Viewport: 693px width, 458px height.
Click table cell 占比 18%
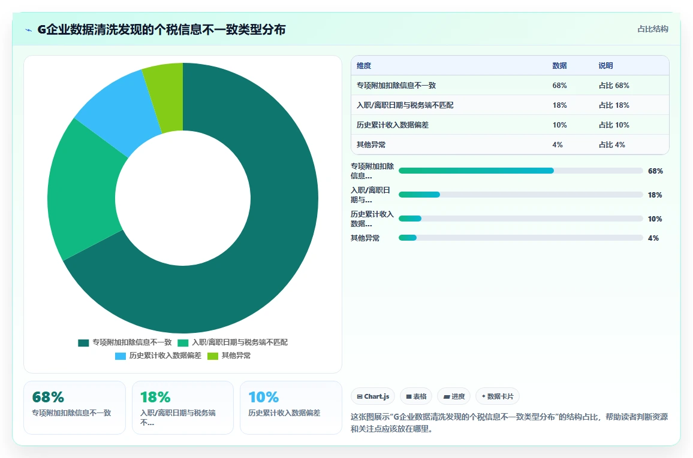pyautogui.click(x=614, y=105)
